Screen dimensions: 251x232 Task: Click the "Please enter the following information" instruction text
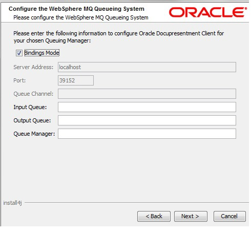click(119, 37)
